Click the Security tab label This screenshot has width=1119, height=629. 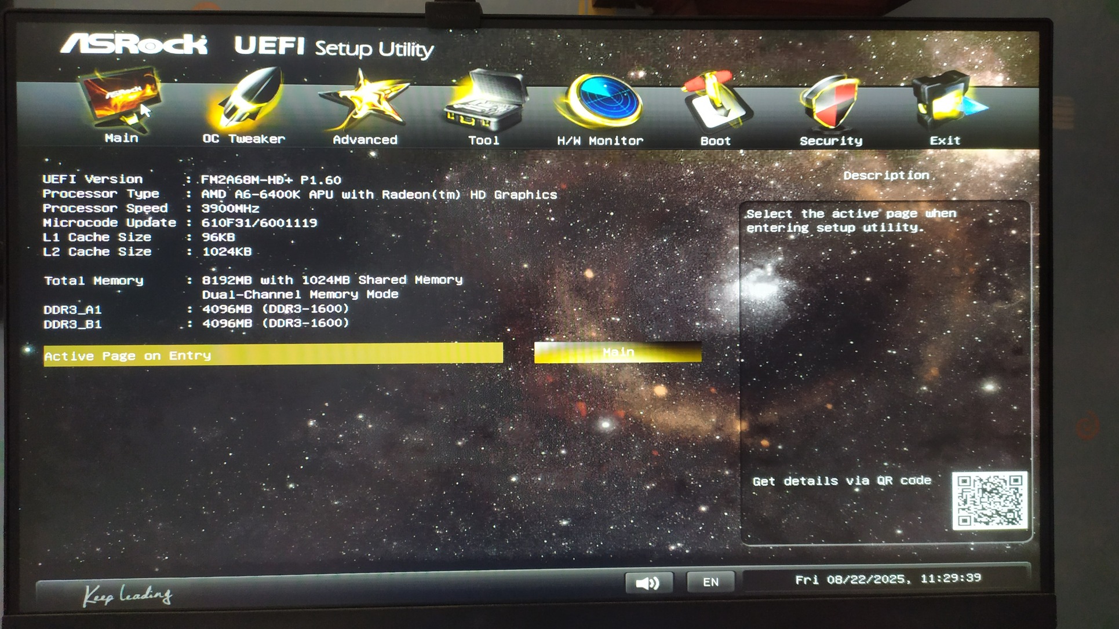click(830, 141)
